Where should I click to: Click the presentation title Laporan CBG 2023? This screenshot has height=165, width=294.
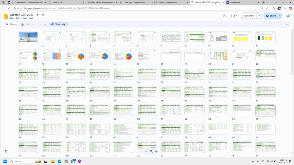pyautogui.click(x=21, y=15)
